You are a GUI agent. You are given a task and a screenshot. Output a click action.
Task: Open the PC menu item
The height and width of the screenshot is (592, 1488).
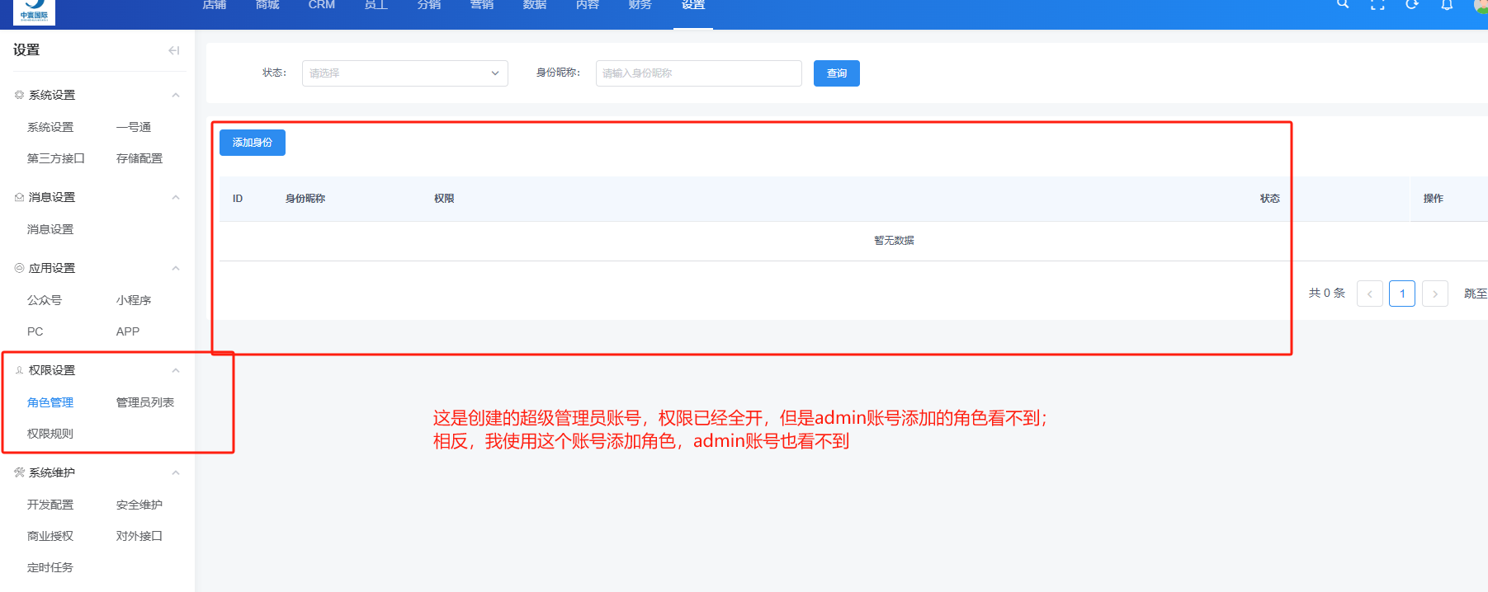[35, 331]
